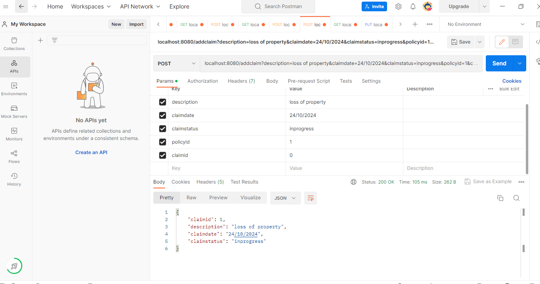Toggle line wrap in response

click(x=311, y=198)
